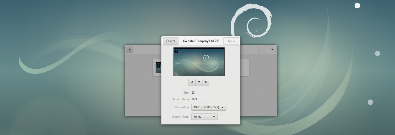The width and height of the screenshot is (395, 135).
Task: Close the background settings window
Action: [x=272, y=49]
